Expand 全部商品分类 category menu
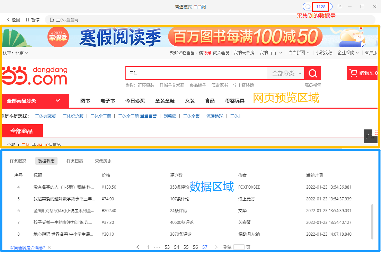The image size is (381, 254). point(35,101)
